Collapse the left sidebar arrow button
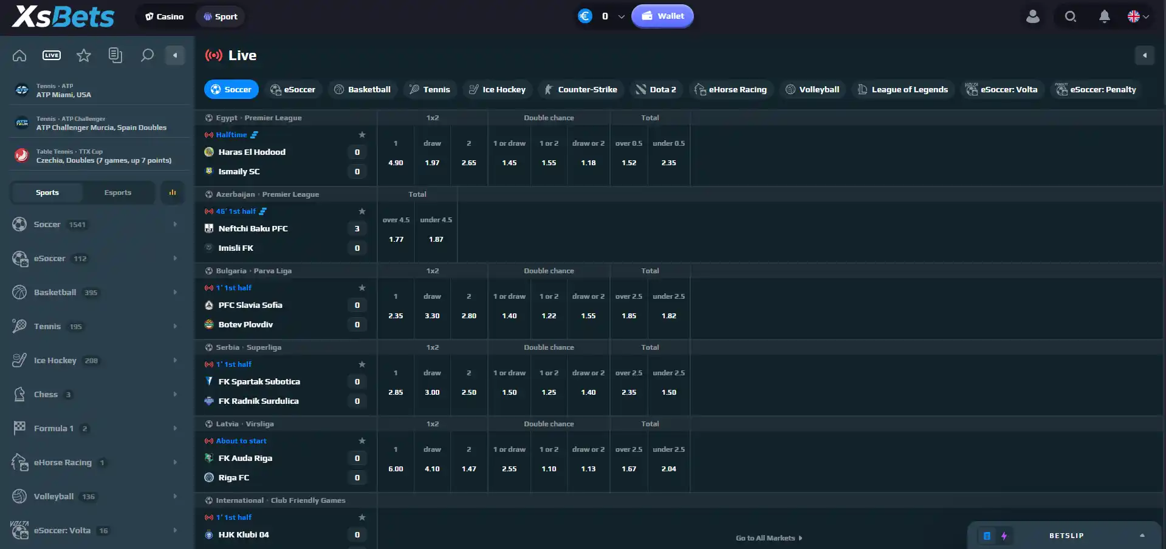Viewport: 1166px width, 549px height. point(175,55)
